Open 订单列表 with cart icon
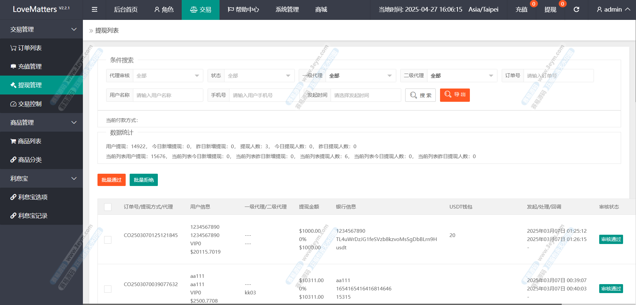The height and width of the screenshot is (305, 636). click(30, 48)
